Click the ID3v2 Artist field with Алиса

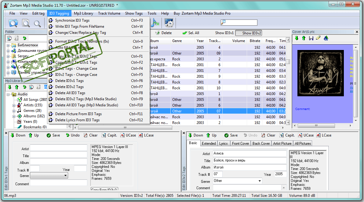click(x=249, y=153)
